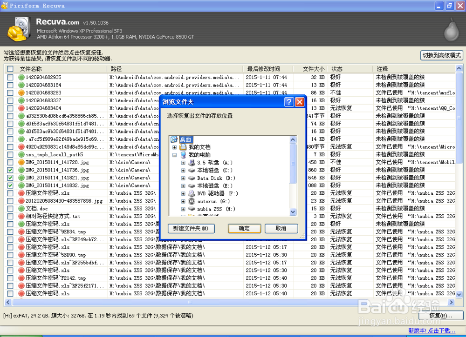Check the box for sns_tmpb_Locall_path5
The width and height of the screenshot is (466, 337).
(10, 154)
